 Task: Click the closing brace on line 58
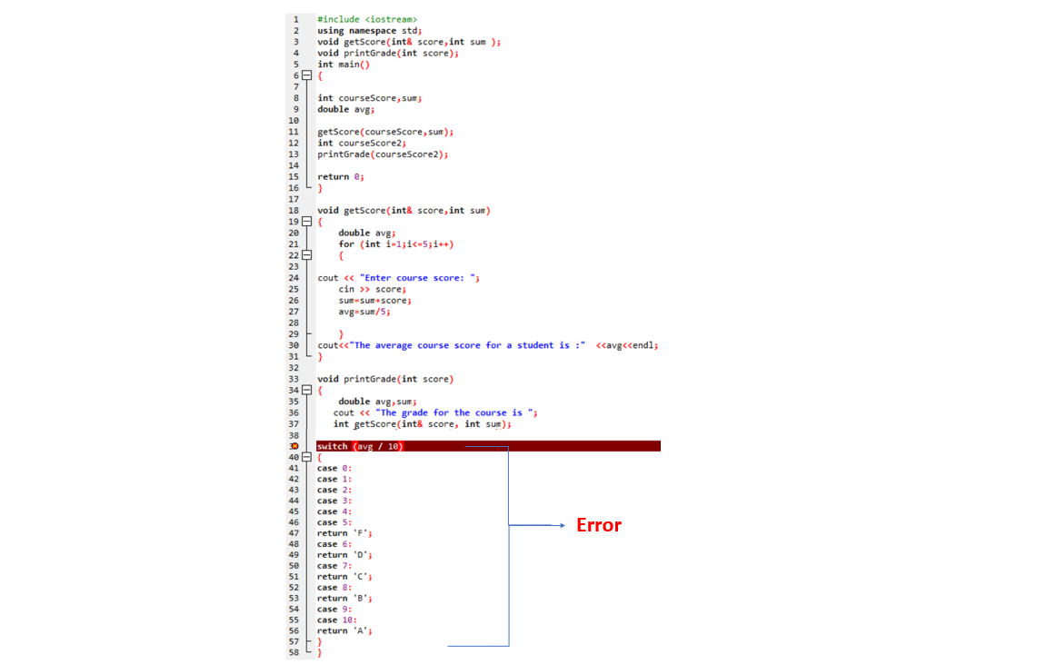pyautogui.click(x=319, y=652)
